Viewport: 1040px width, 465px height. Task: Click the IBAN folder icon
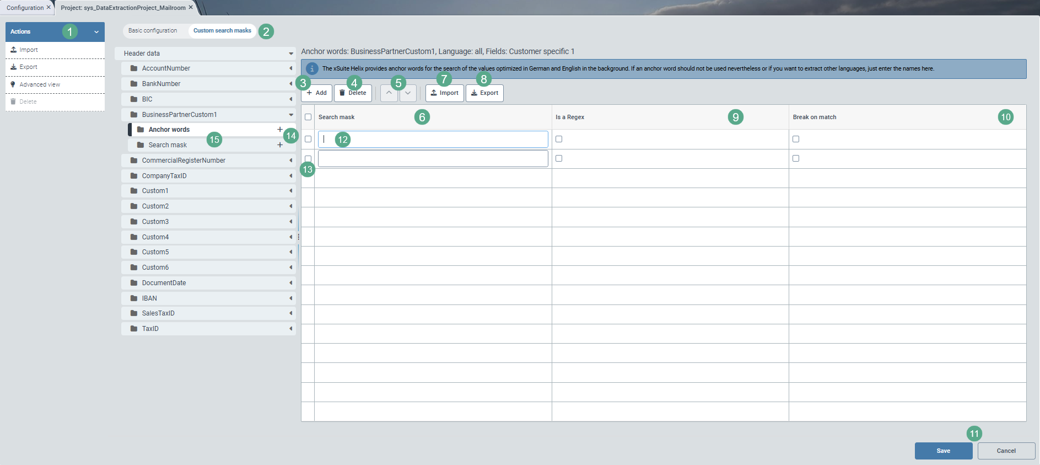point(134,298)
